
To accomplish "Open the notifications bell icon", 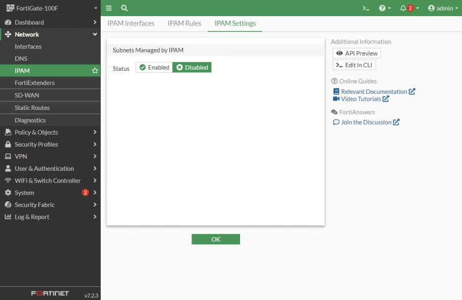I will coord(403,8).
